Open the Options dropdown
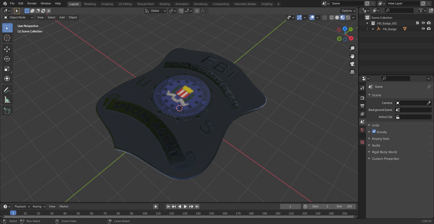Screen dimensions: 434x224 [x=349, y=11]
